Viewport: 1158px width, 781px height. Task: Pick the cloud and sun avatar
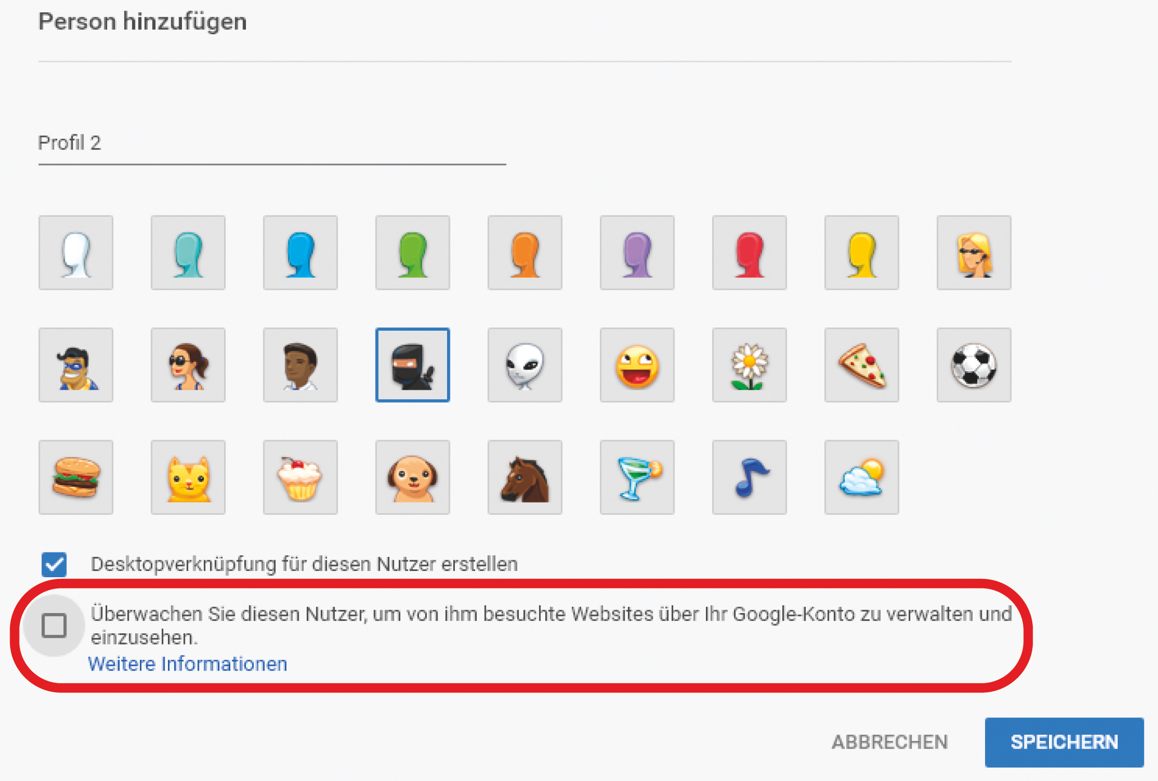(x=861, y=477)
